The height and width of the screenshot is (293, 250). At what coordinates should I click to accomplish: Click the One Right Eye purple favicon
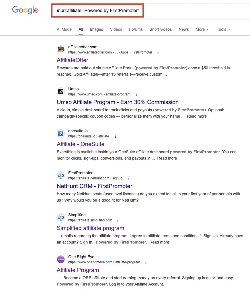click(x=61, y=259)
